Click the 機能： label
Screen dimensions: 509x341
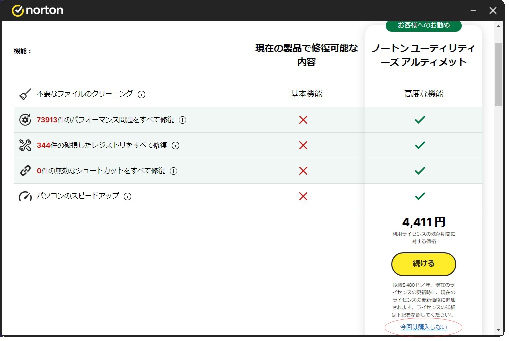pos(22,51)
